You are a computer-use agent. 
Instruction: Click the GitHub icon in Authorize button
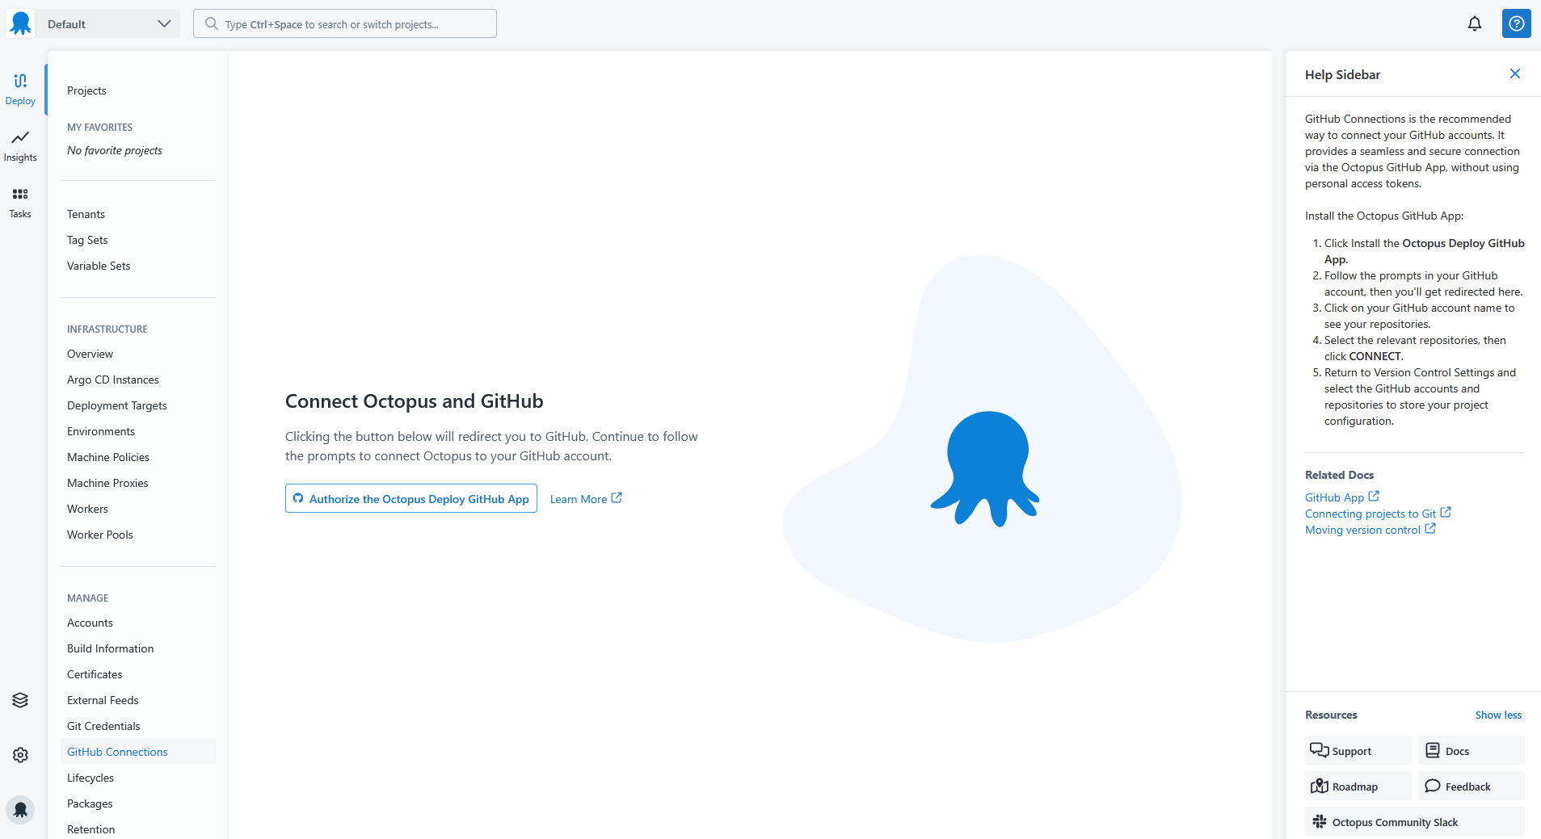(x=298, y=498)
